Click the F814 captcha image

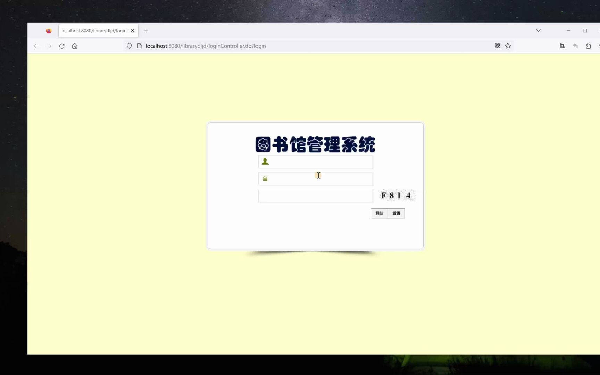(396, 195)
